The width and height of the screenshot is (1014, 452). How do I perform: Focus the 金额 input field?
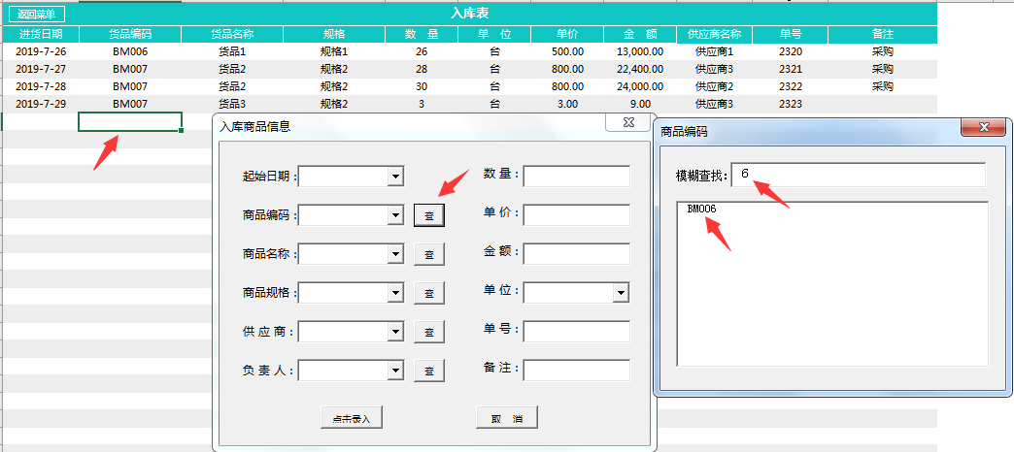tap(576, 254)
